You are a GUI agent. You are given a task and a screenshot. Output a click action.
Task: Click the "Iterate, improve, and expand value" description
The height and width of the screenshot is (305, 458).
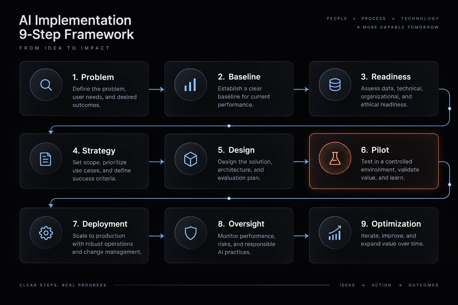pyautogui.click(x=392, y=240)
